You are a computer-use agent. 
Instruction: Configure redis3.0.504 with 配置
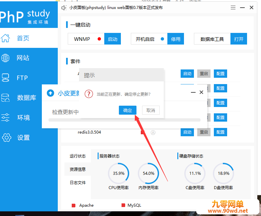[x=220, y=132]
